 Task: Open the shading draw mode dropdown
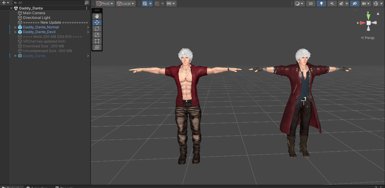[300, 4]
